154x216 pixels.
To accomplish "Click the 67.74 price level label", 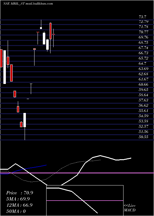I will pyautogui.click(x=144, y=48).
